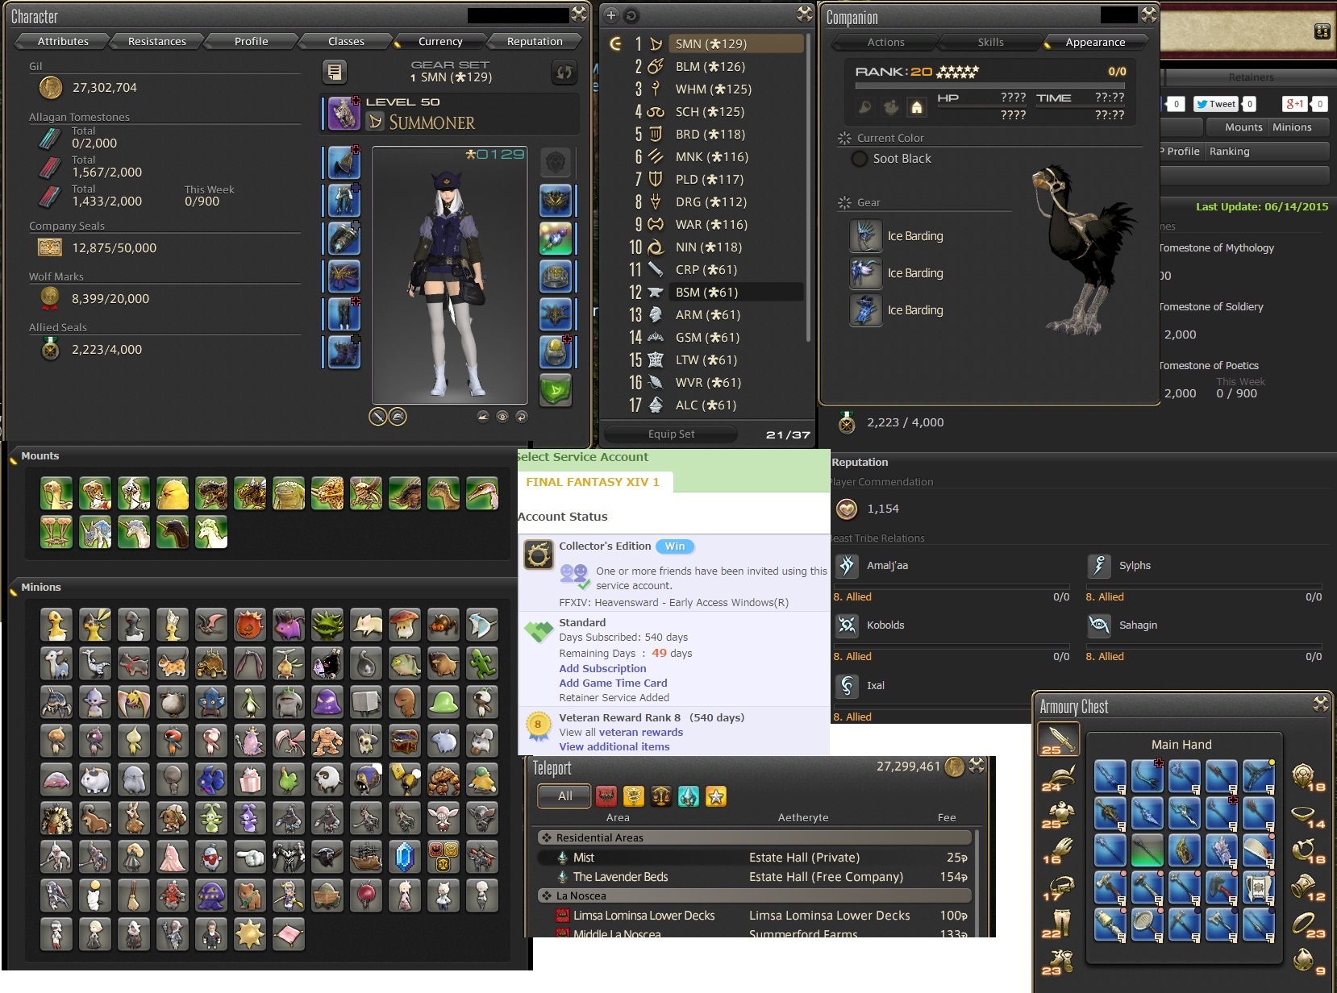Viewport: 1337px width, 993px height.
Task: Click the first Ice Barding gear icon
Action: [865, 236]
